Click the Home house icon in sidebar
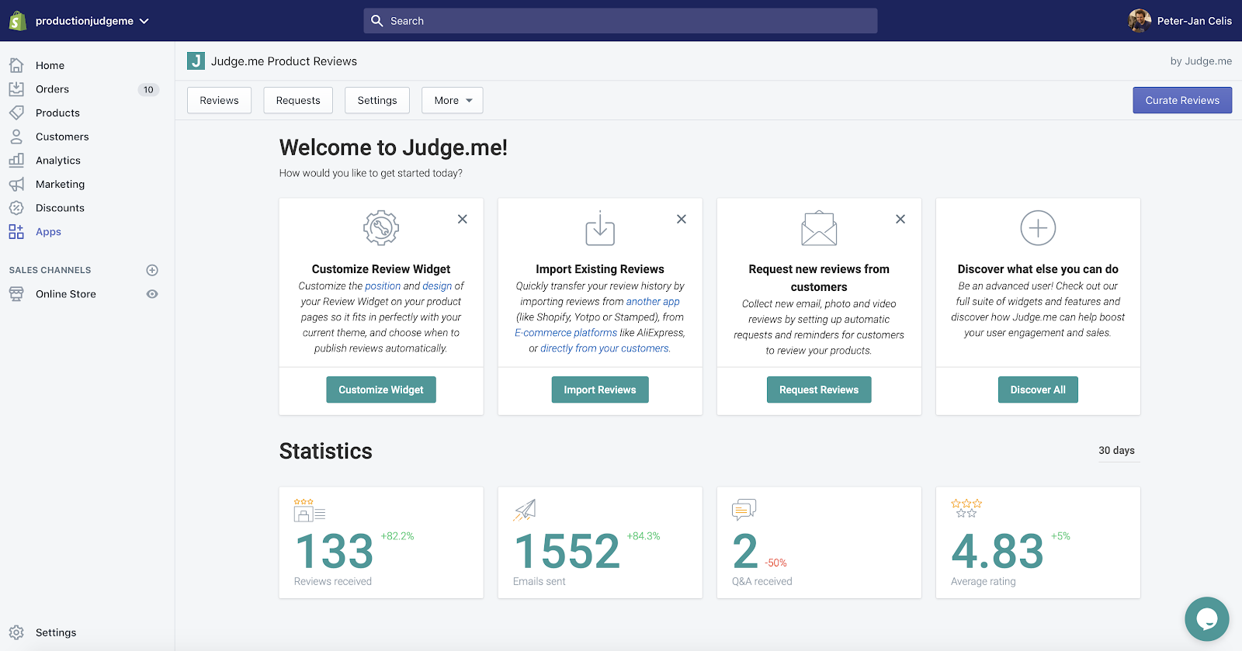 click(16, 65)
